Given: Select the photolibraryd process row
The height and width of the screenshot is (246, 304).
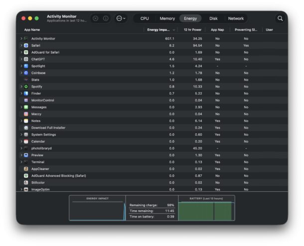Looking at the screenshot, I should [x=100, y=148].
